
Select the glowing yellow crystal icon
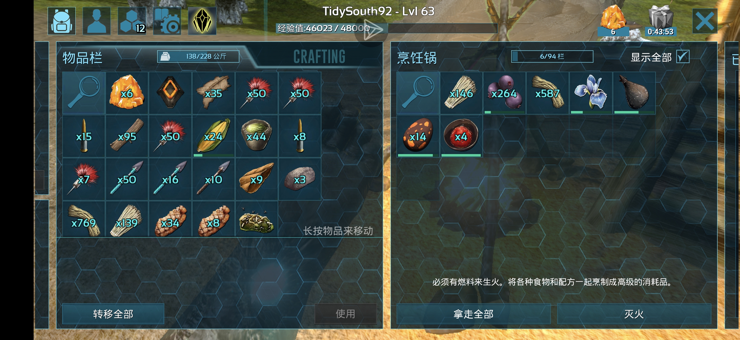(202, 21)
